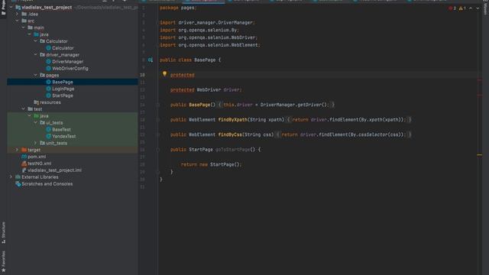Screen dimensions: 489x275
Task: Click the Calculator class file icon
Action: coord(48,48)
